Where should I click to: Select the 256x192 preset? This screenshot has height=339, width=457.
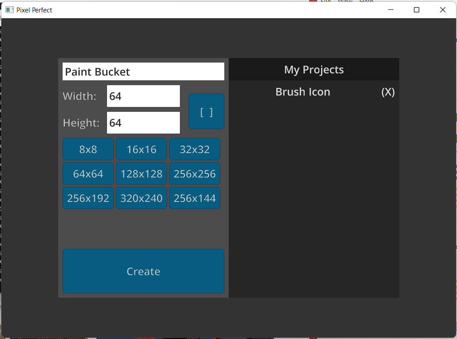88,198
